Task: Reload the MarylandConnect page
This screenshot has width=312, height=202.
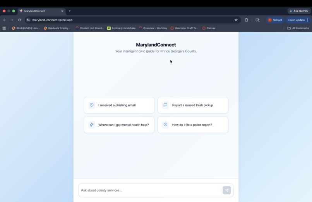Action: (19, 20)
